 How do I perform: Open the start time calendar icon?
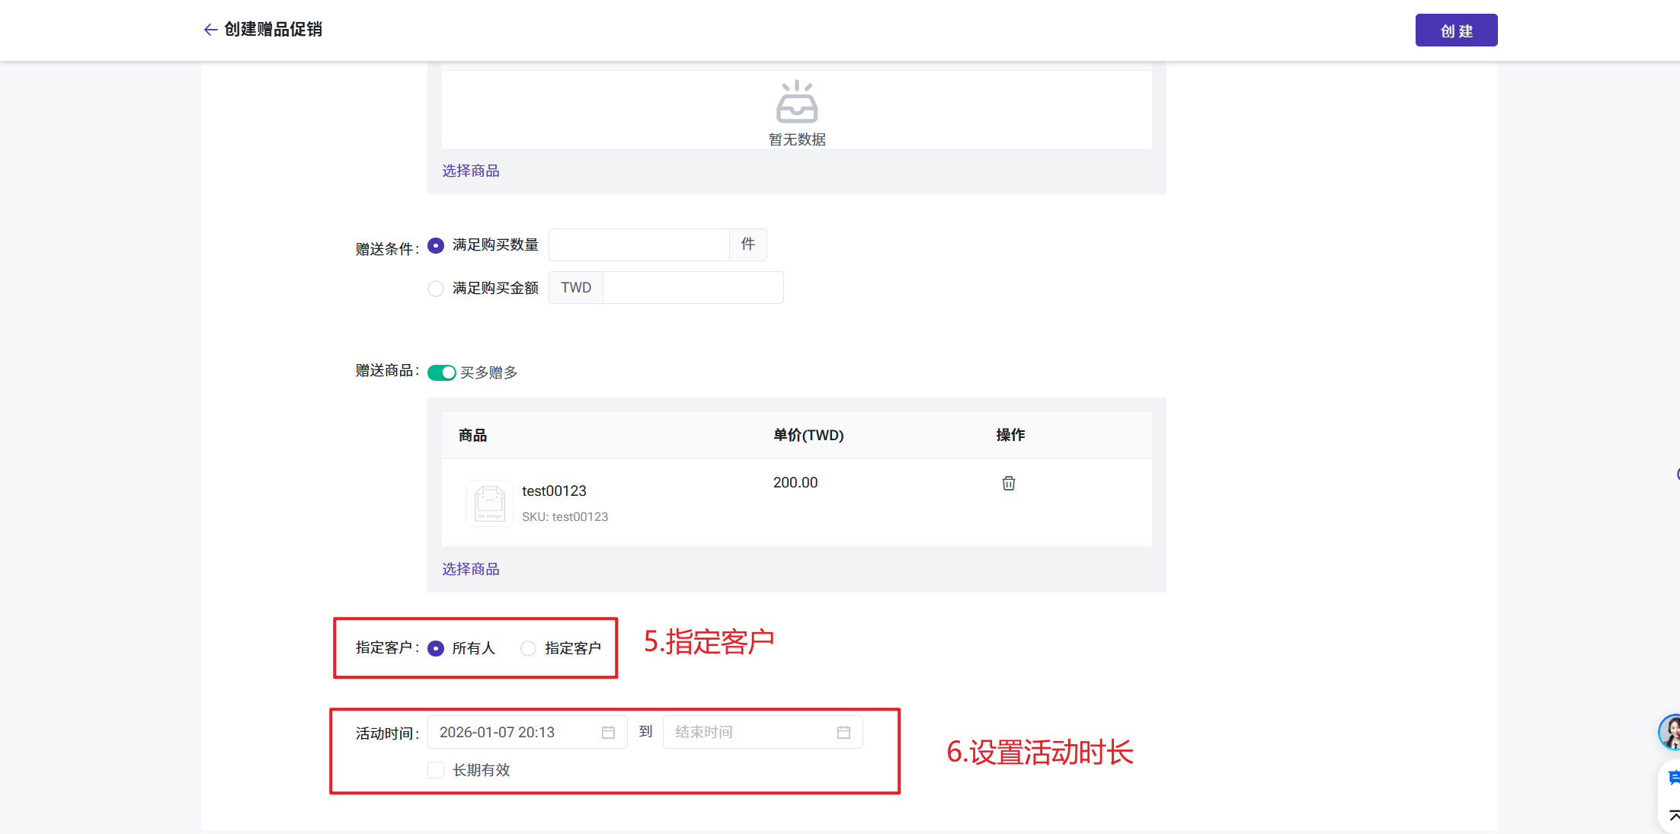pos(608,732)
